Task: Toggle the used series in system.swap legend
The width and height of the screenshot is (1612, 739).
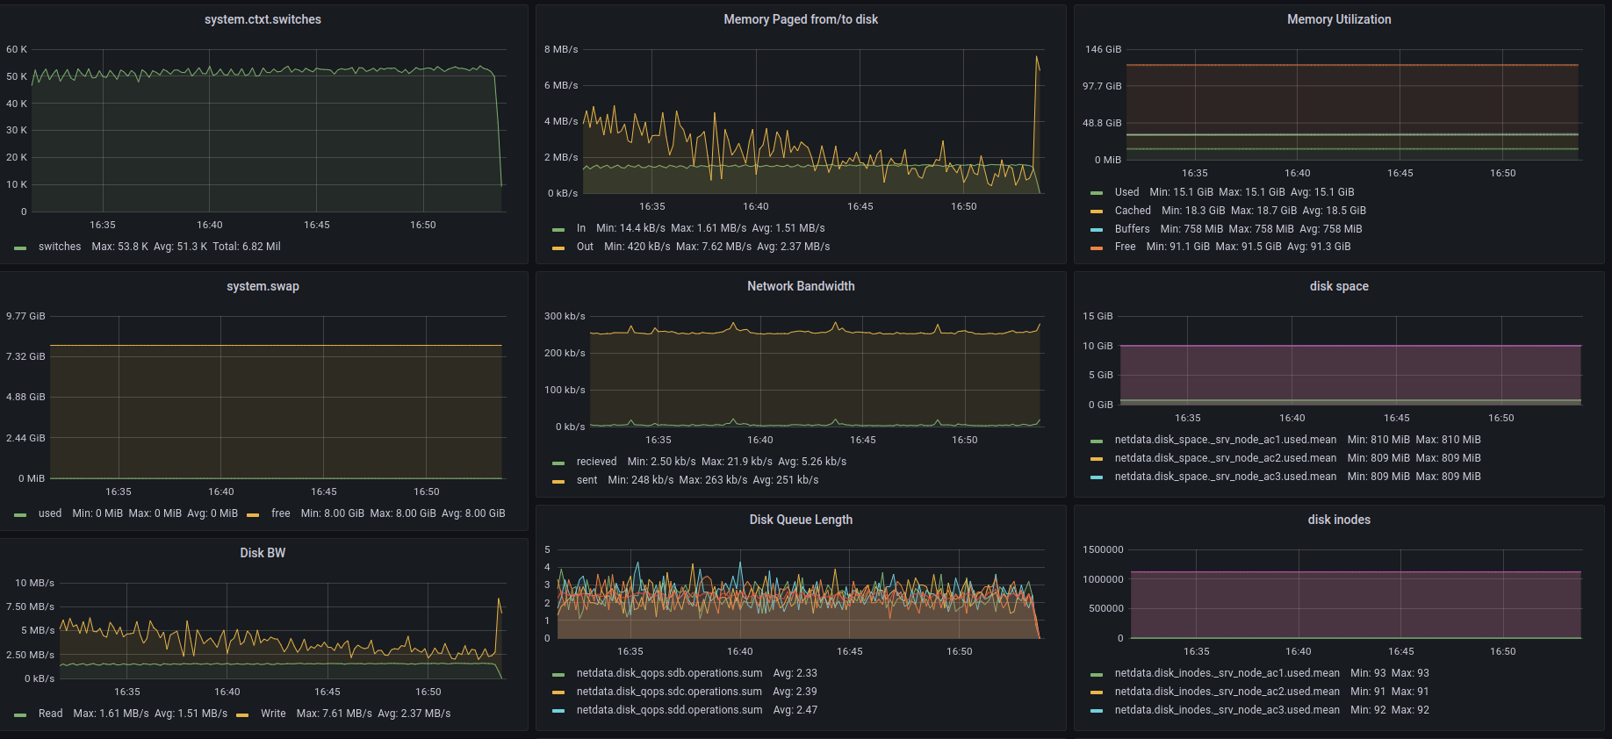Action: (50, 513)
